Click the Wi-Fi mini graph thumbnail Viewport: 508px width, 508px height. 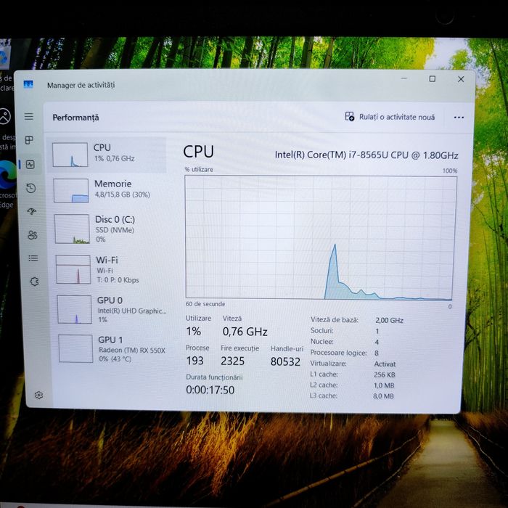click(x=73, y=269)
